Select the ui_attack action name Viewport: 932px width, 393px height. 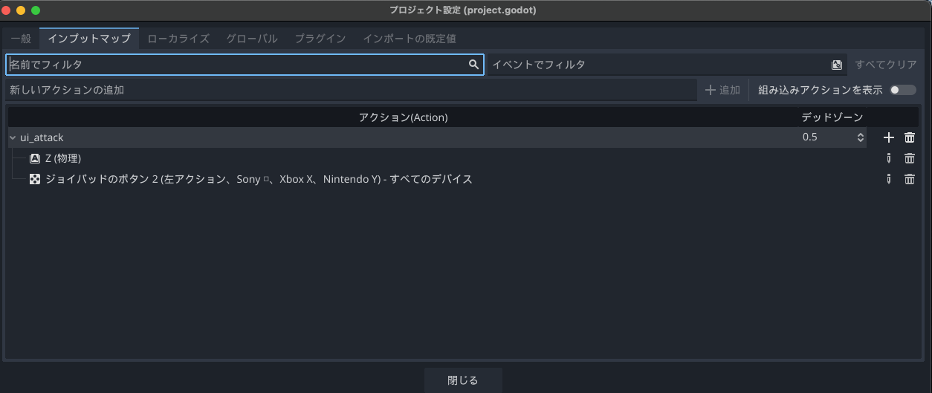coord(42,137)
